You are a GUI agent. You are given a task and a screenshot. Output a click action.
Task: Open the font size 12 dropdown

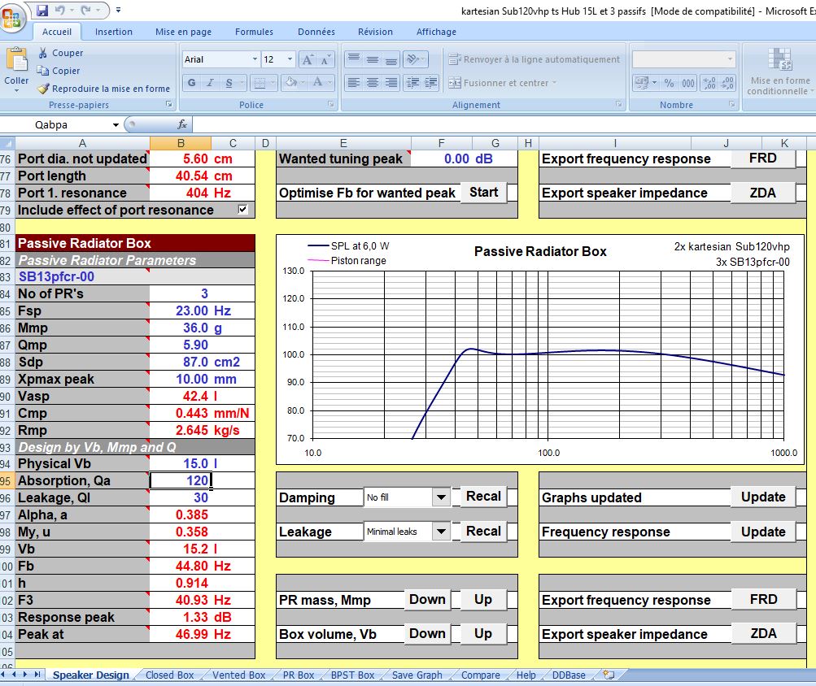click(x=290, y=59)
